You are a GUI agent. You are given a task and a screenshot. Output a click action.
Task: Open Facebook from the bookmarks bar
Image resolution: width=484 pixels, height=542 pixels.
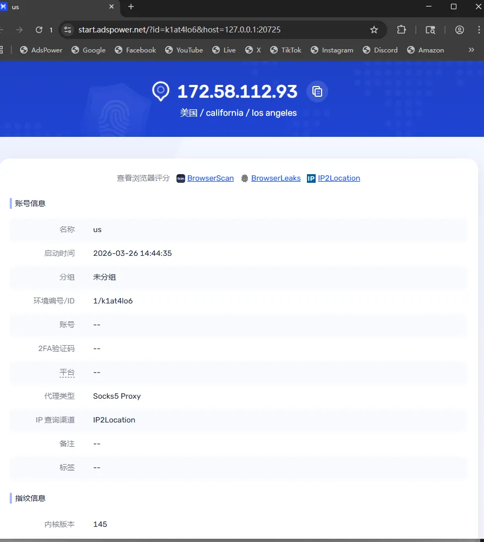[x=135, y=50]
